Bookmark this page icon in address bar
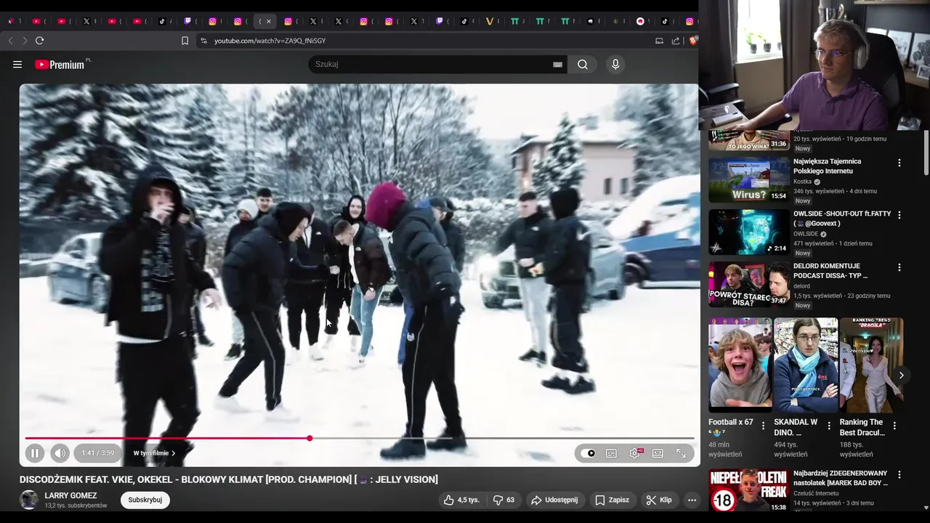930x523 pixels. click(185, 41)
